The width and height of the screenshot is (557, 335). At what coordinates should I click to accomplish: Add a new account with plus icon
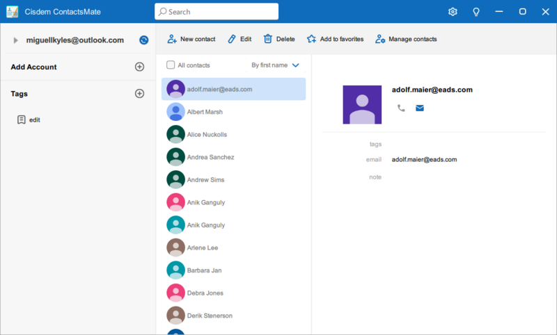coord(140,67)
